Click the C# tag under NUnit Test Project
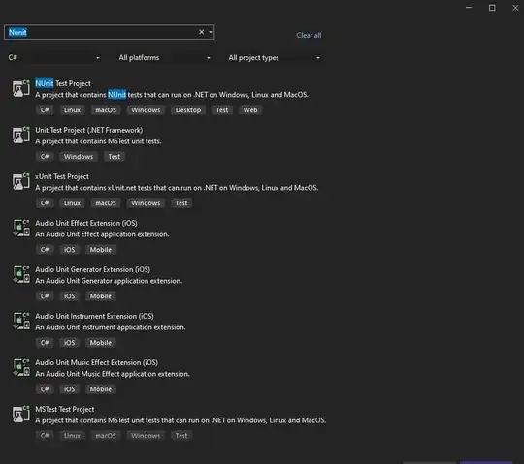 (45, 110)
